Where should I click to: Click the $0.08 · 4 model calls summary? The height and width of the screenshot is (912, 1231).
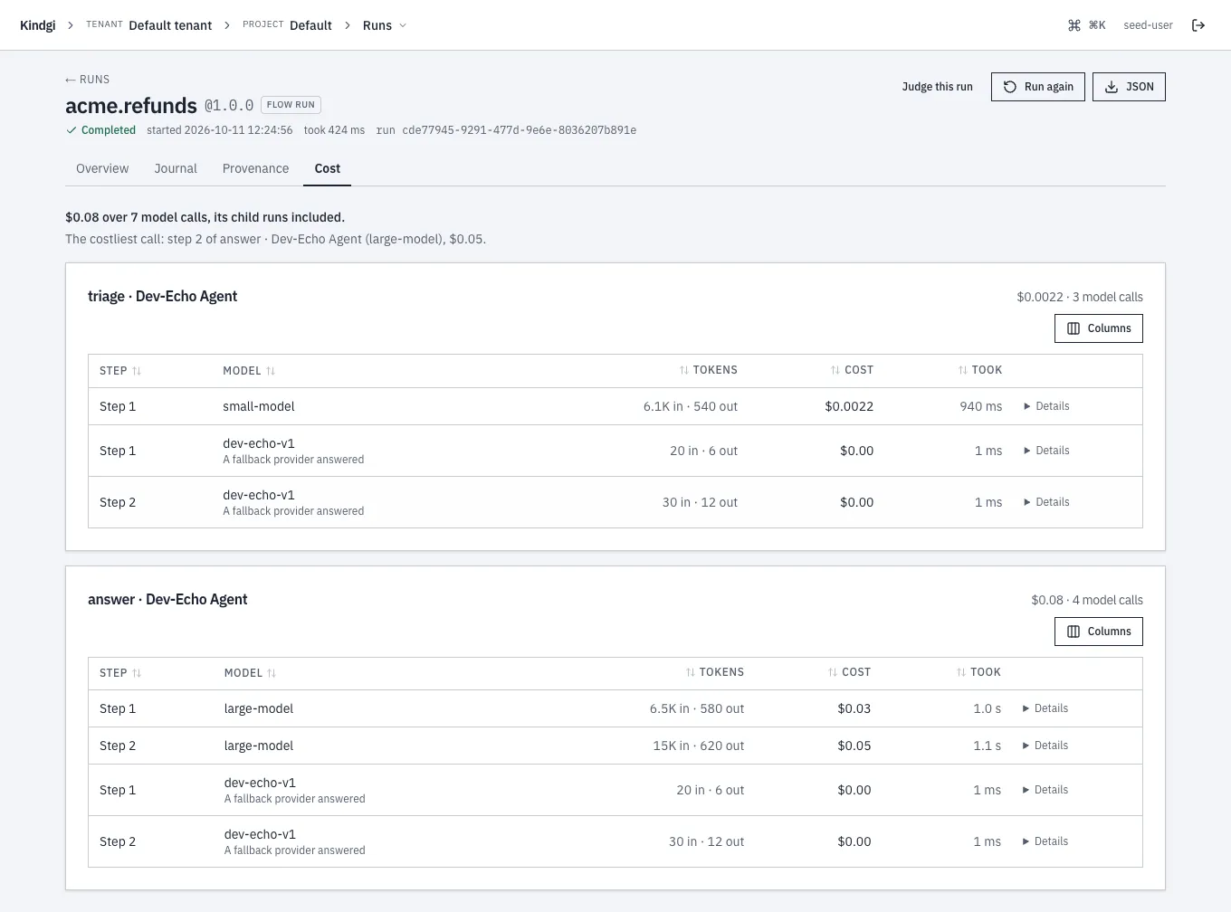1087,600
